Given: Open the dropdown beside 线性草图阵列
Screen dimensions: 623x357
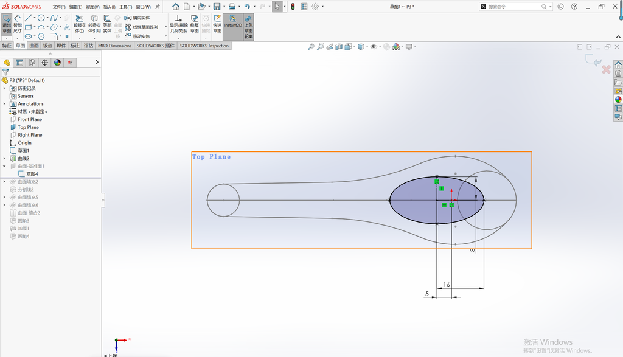Looking at the screenshot, I should tap(165, 27).
